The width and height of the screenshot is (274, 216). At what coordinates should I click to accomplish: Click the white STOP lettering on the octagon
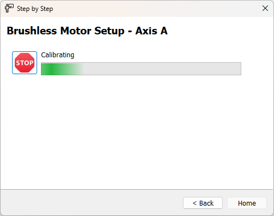click(25, 63)
